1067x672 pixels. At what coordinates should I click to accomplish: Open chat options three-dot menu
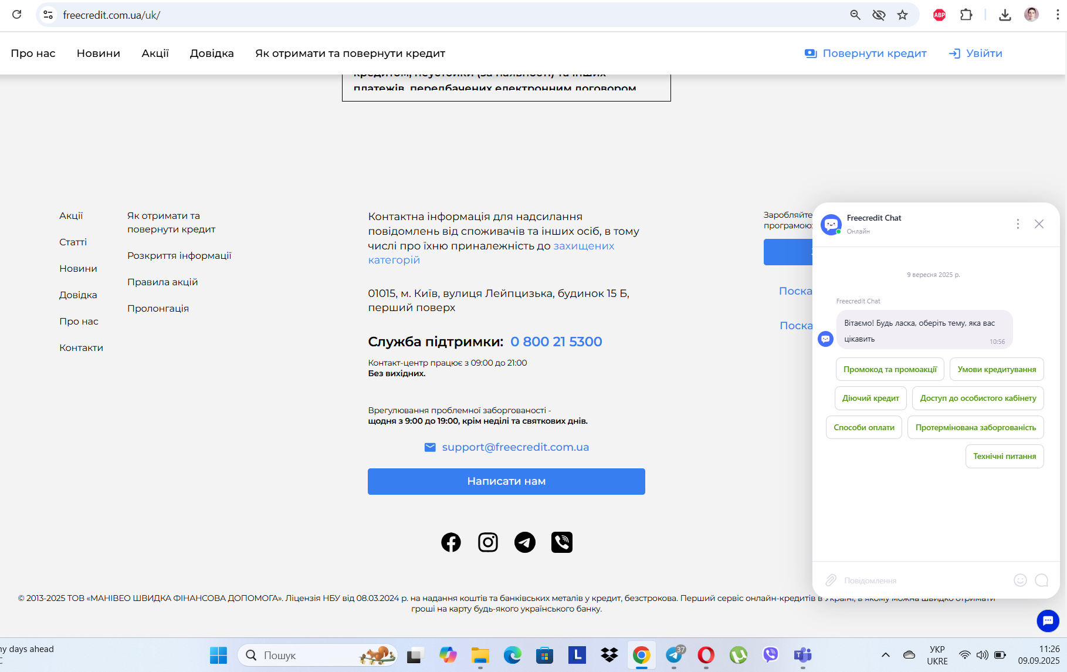click(x=1018, y=224)
